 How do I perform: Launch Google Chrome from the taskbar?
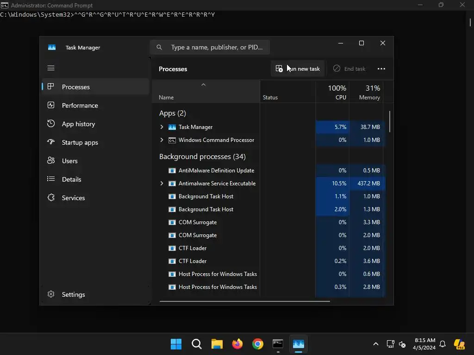(x=257, y=344)
